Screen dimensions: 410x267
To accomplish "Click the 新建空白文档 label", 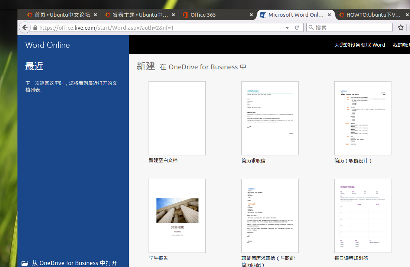I will [x=163, y=160].
